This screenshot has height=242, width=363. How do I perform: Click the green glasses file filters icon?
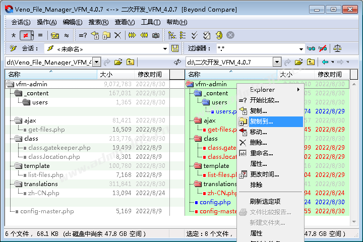tap(311, 48)
